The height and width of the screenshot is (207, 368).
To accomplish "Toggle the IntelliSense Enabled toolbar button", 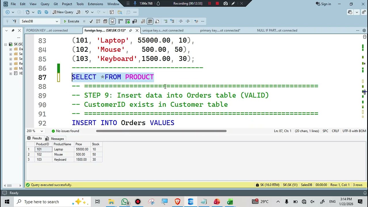I will coord(112,21).
